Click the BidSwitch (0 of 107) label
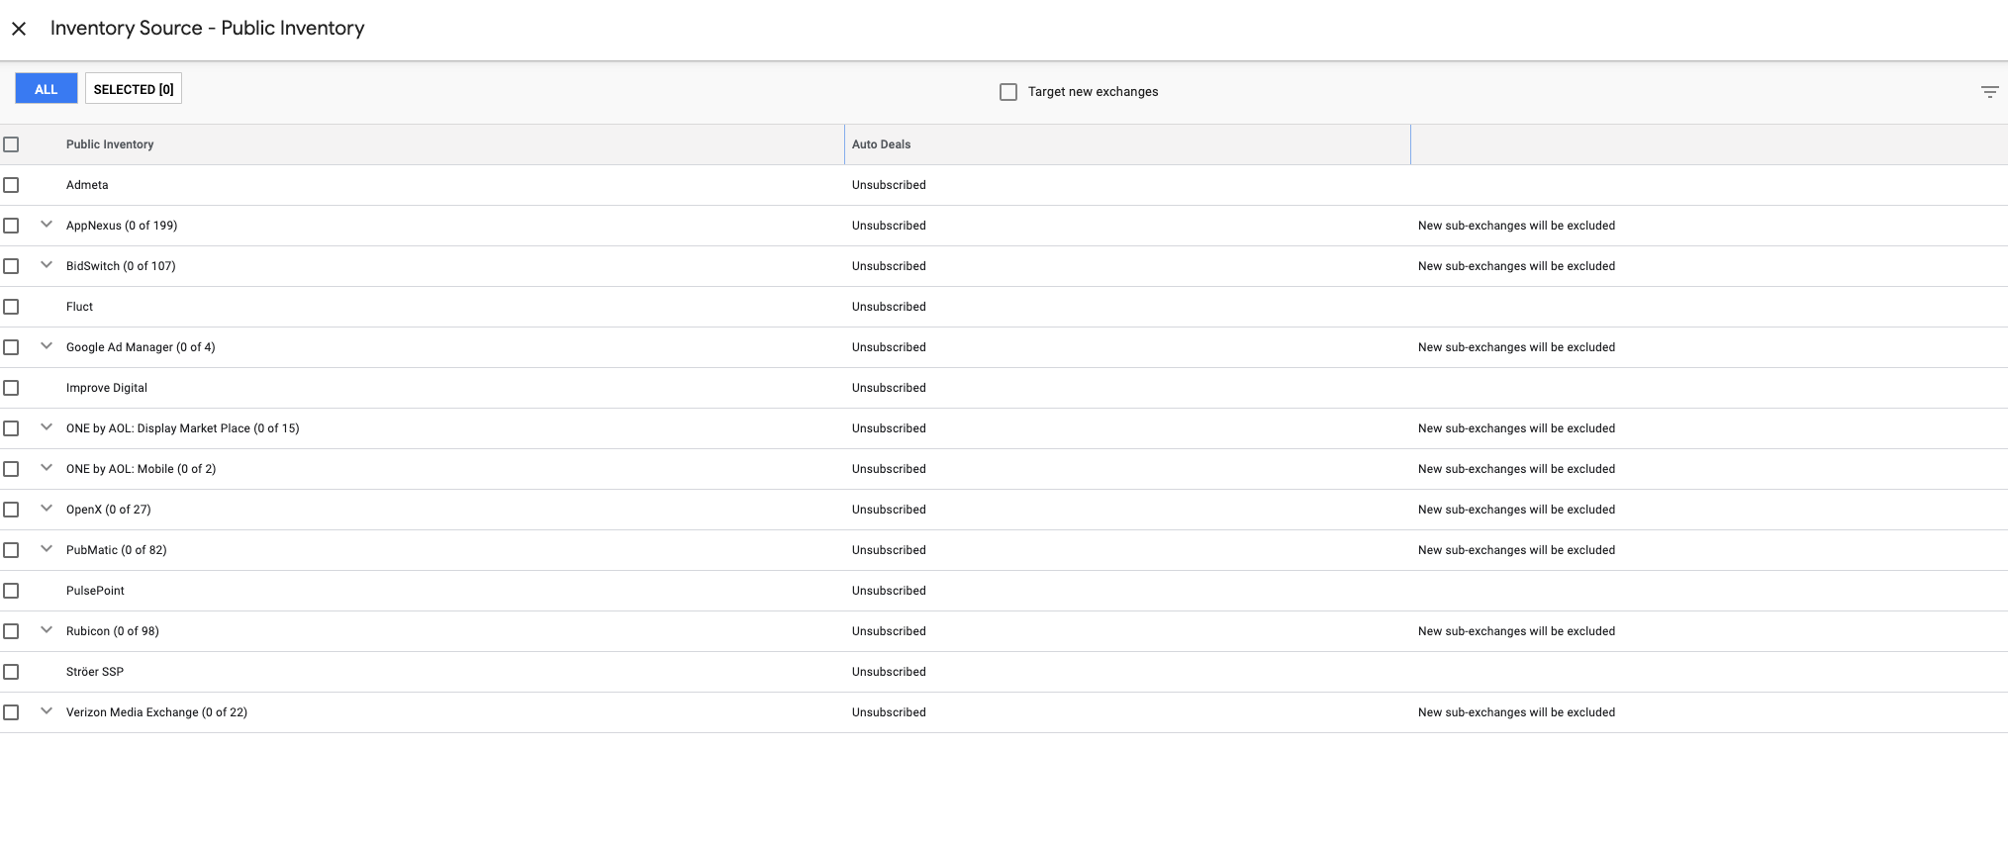The width and height of the screenshot is (2008, 844). [121, 266]
